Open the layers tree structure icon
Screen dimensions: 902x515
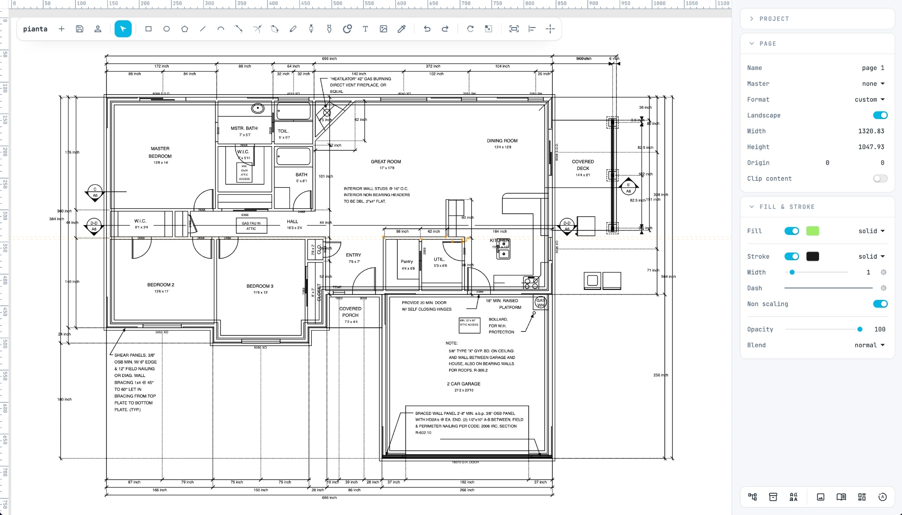point(752,497)
